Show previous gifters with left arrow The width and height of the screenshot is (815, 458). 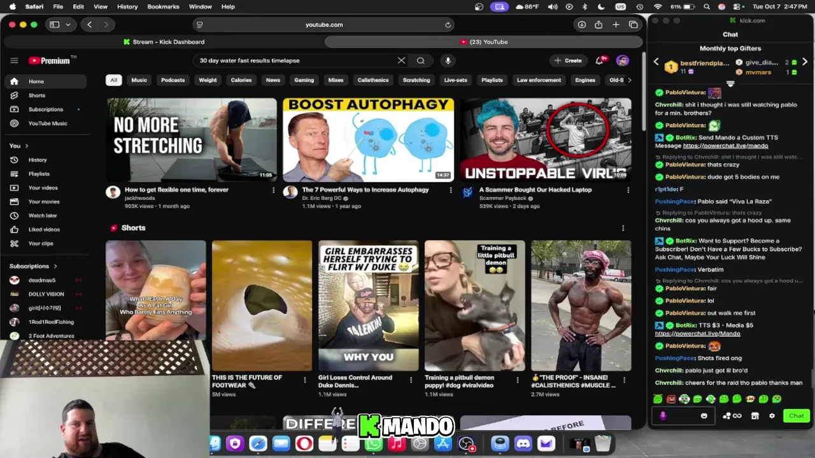(x=656, y=62)
